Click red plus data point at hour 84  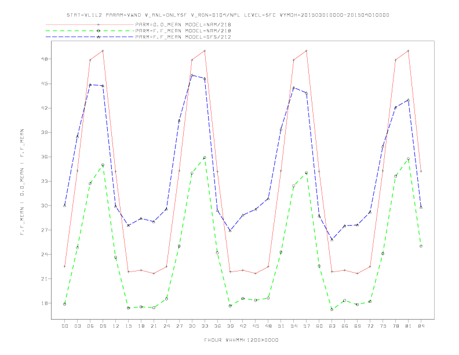click(421, 171)
